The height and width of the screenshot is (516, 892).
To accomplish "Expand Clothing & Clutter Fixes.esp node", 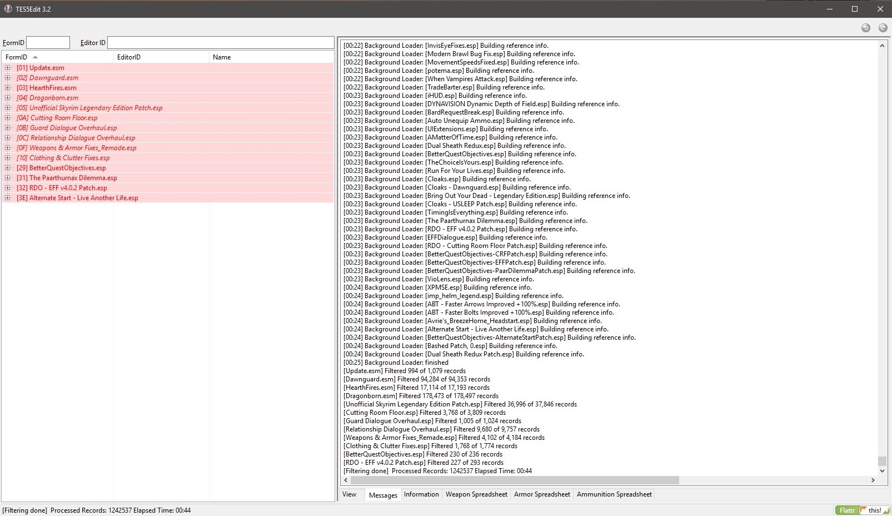I will (x=8, y=158).
